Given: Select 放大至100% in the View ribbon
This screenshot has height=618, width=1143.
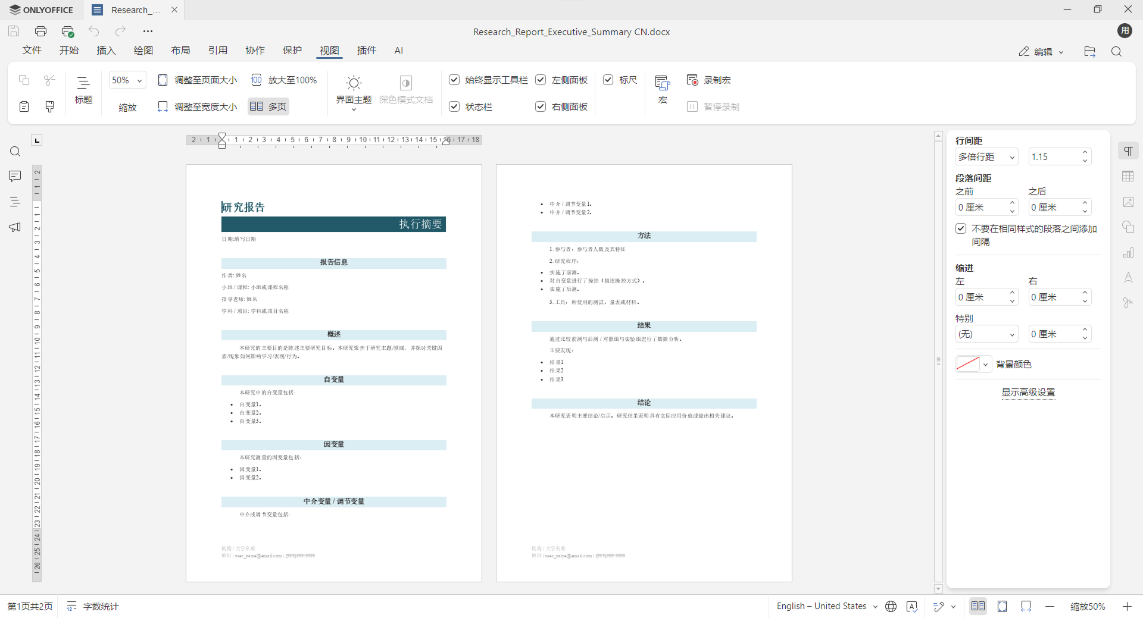Looking at the screenshot, I should (x=284, y=80).
